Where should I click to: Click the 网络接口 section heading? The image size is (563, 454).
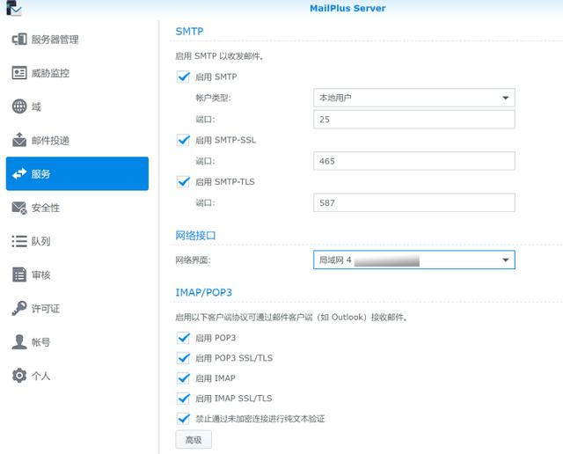[x=195, y=236]
